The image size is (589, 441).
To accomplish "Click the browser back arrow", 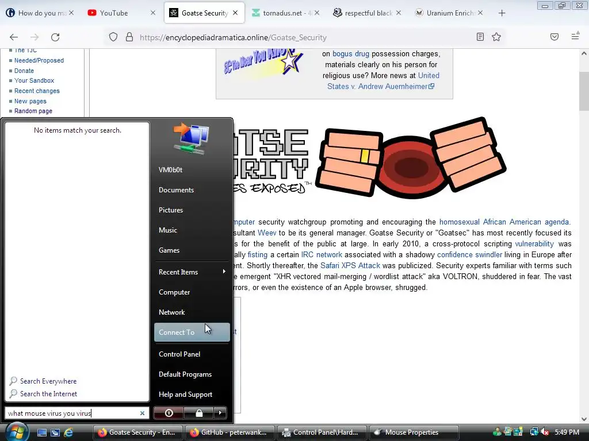I will click(x=14, y=37).
